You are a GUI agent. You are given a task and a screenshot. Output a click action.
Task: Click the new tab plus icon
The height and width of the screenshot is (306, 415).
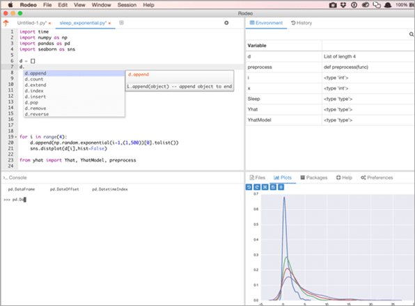(x=121, y=23)
